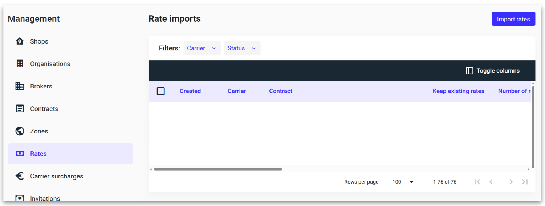
Task: Sort by Keep existing rates header
Action: tap(458, 91)
